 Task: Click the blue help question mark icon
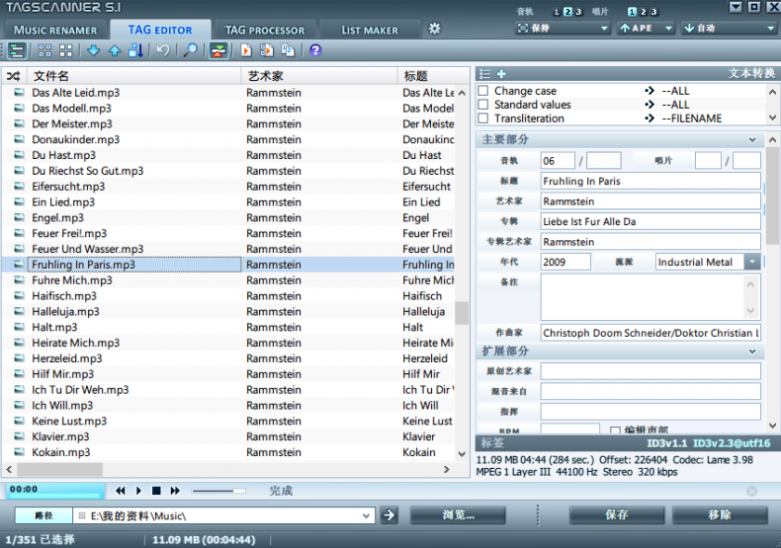(x=315, y=50)
